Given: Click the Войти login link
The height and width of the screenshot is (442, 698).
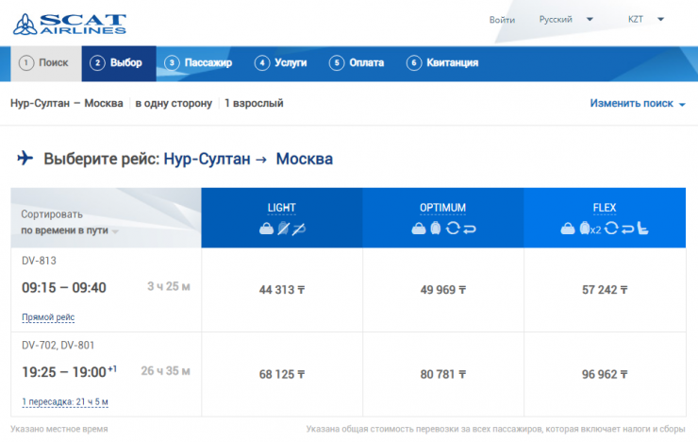Looking at the screenshot, I should pos(502,20).
